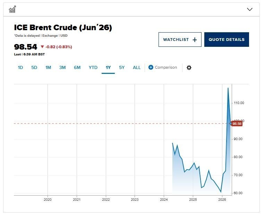Select the 1D time range
The width and height of the screenshot is (265, 215).
tap(20, 68)
